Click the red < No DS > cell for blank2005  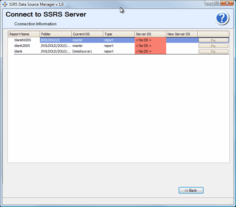click(150, 46)
